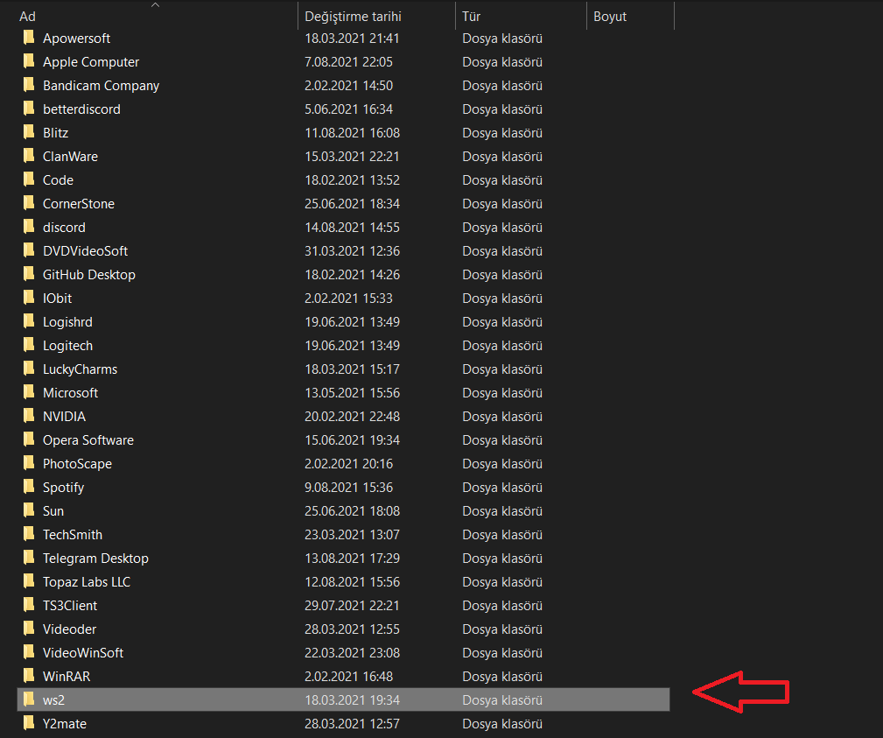This screenshot has height=738, width=883.
Task: Select the betterdiscord folder name
Action: tap(81, 109)
